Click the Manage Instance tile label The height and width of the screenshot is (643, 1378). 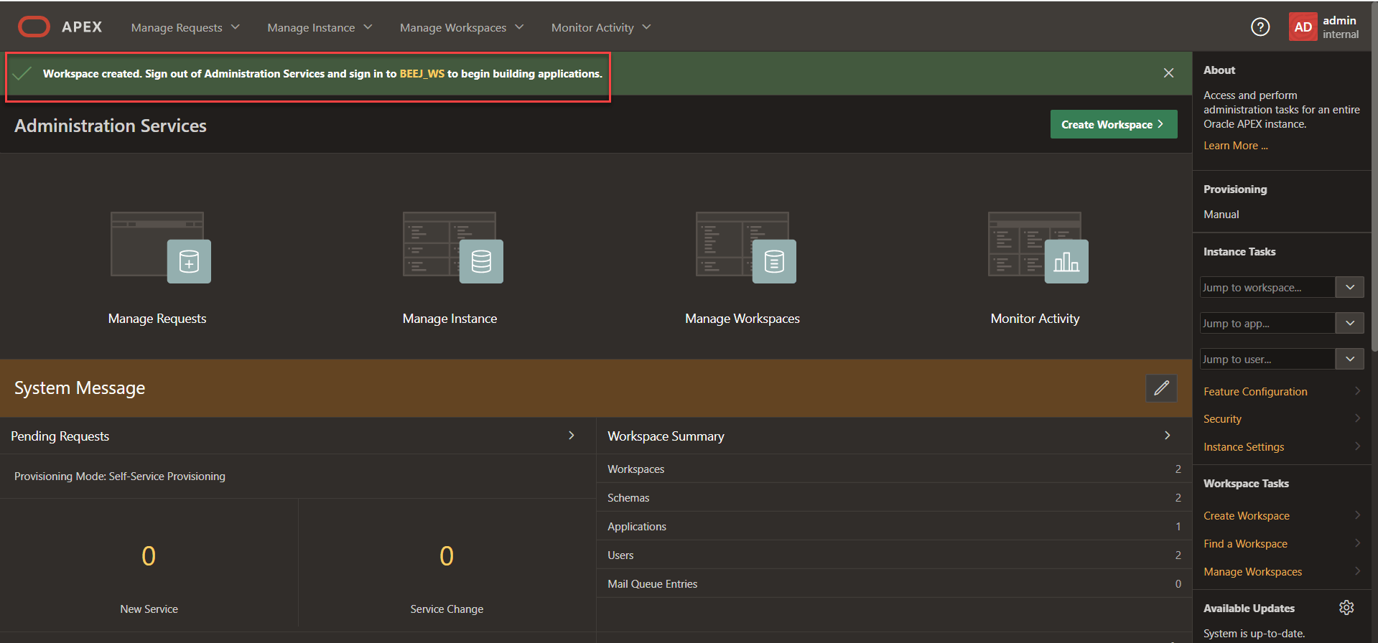pyautogui.click(x=450, y=319)
